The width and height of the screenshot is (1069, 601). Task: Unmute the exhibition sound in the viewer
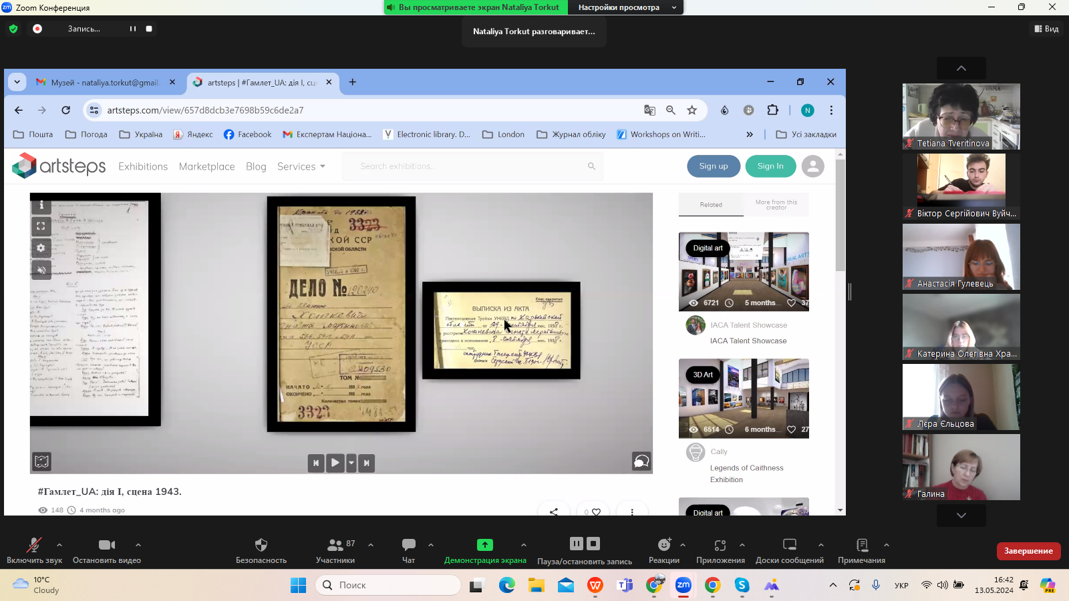pyautogui.click(x=41, y=270)
